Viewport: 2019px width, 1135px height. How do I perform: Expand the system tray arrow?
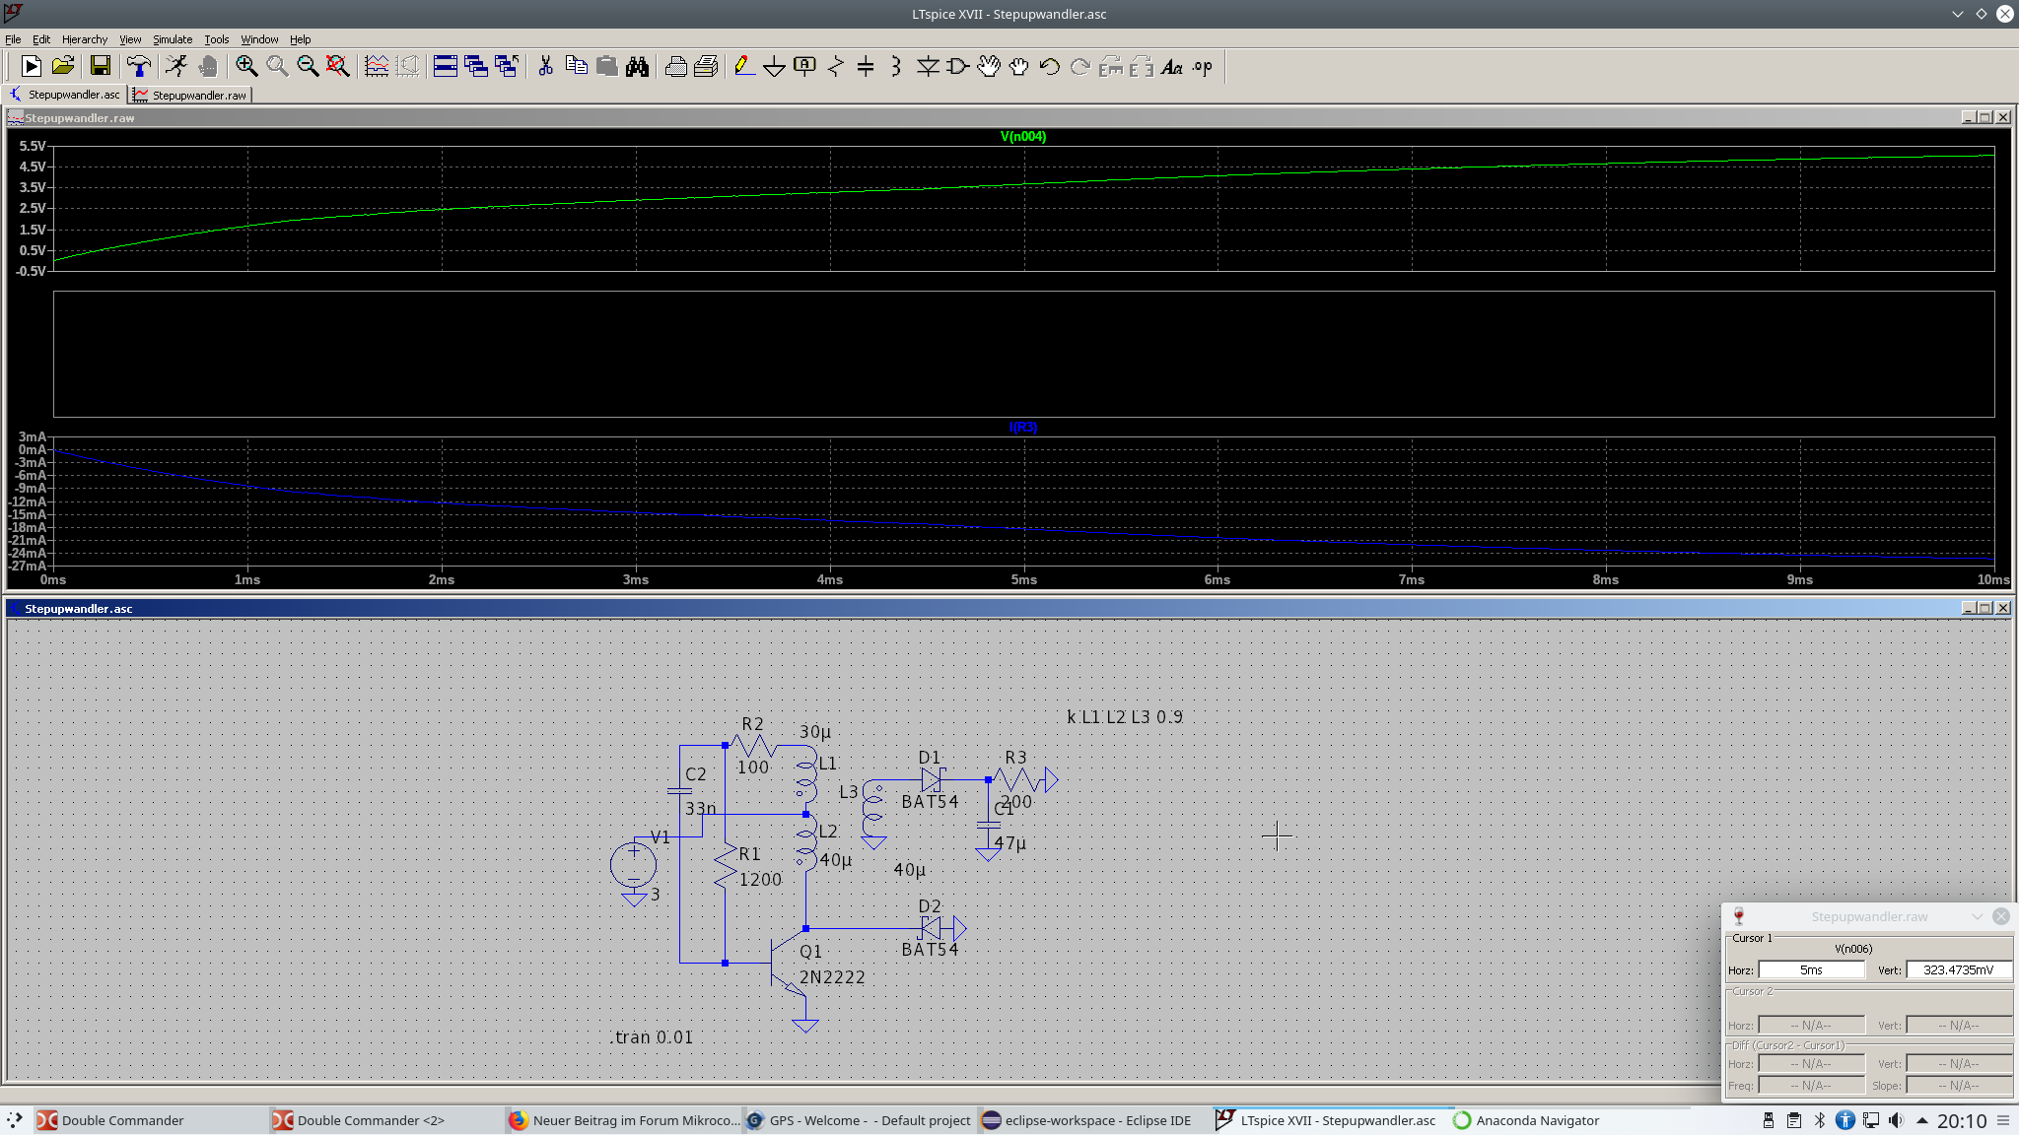(x=1921, y=1120)
